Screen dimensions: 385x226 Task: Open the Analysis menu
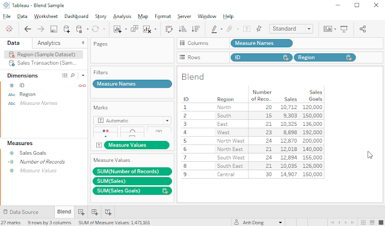tap(122, 16)
